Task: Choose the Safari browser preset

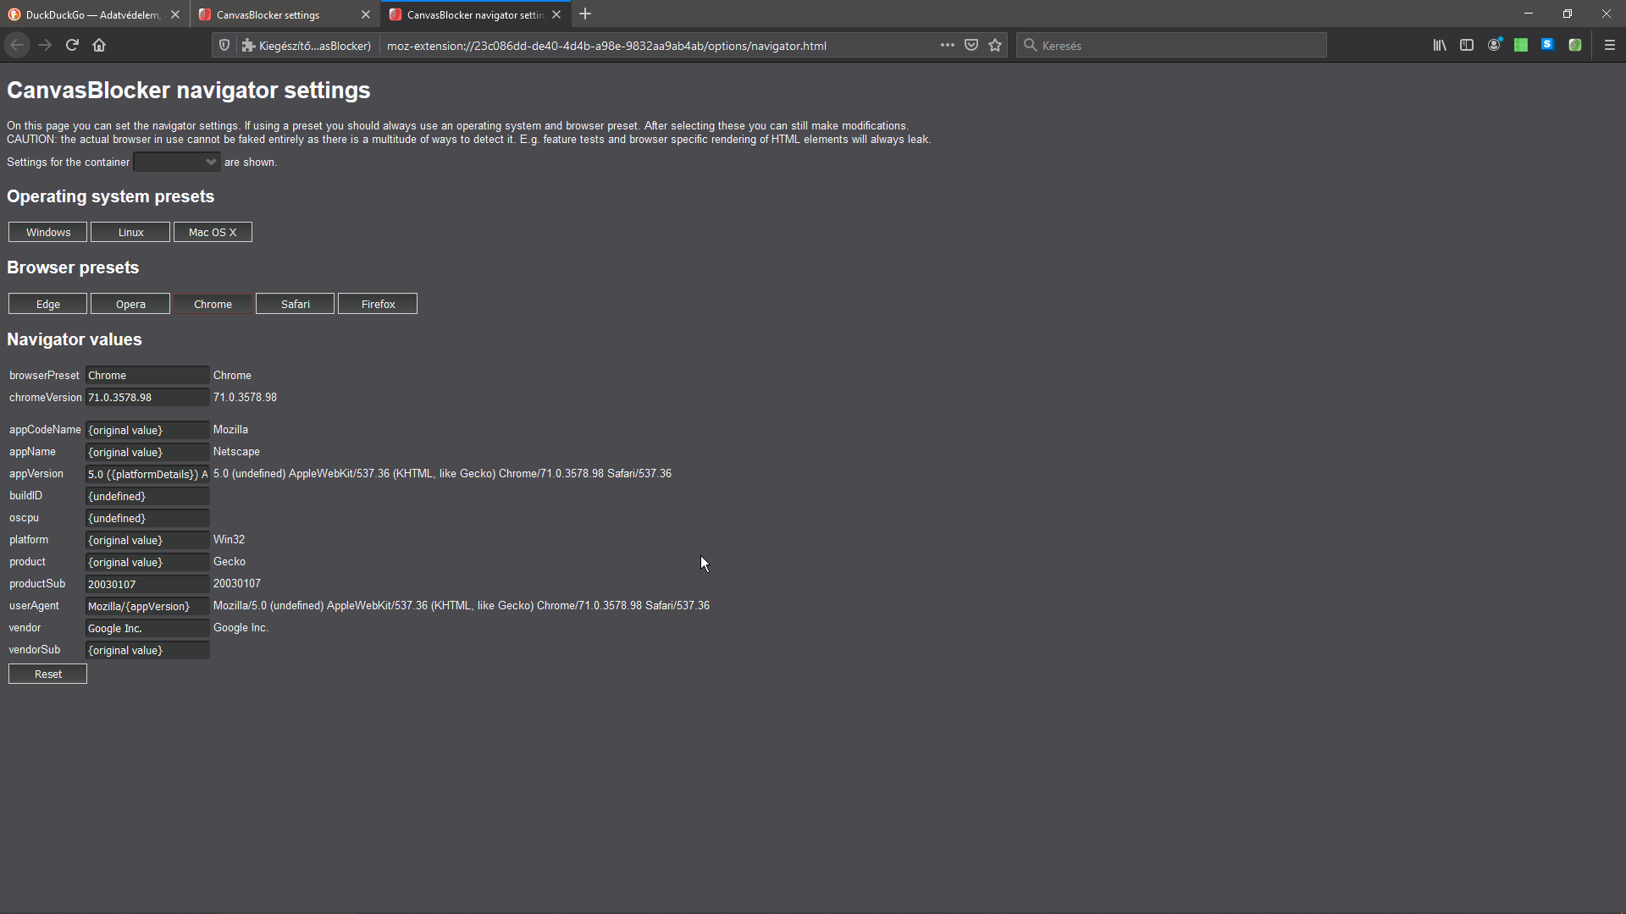Action: pyautogui.click(x=295, y=304)
